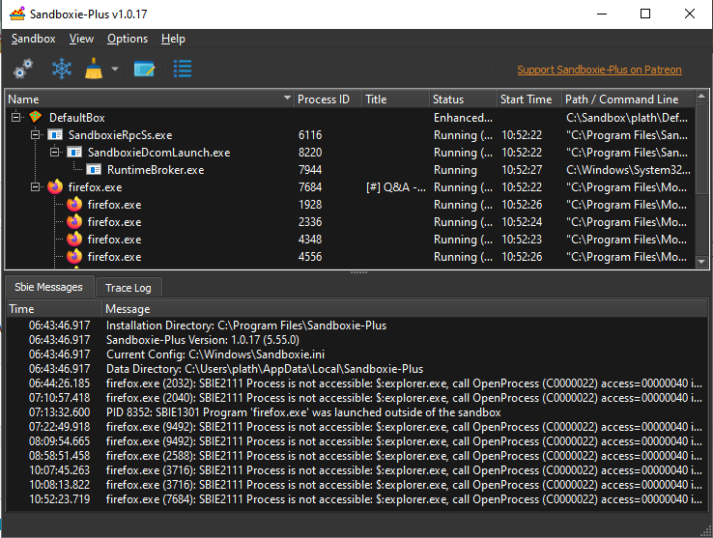This screenshot has width=713, height=538.
Task: Click Support Sandboxie-Plus on Patreon link
Action: (x=599, y=70)
